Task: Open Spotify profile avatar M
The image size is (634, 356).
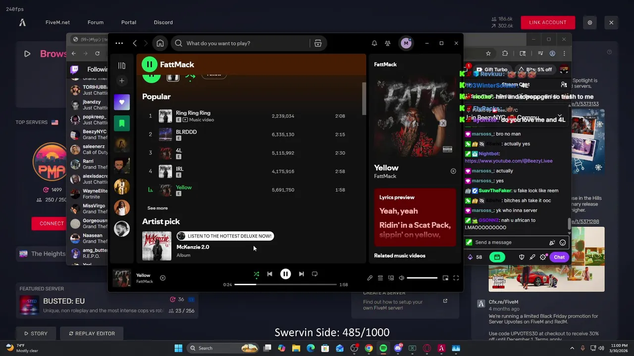Action: (x=406, y=43)
